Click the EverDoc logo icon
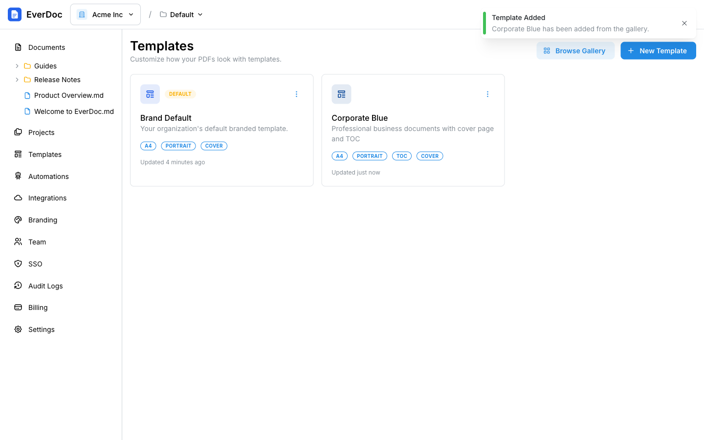Viewport: 704px width, 440px height. (x=15, y=15)
